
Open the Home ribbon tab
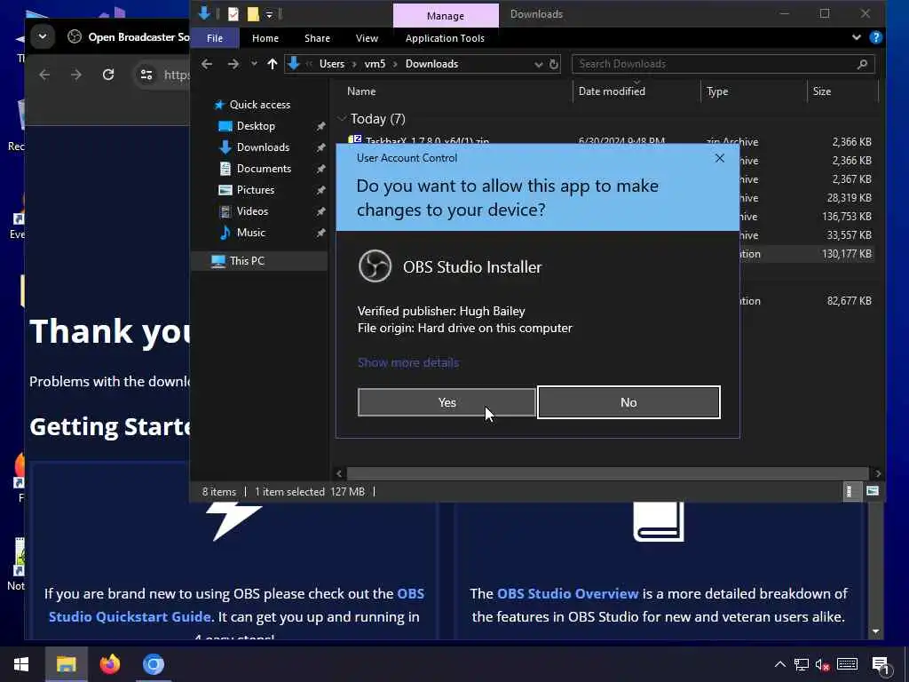(265, 38)
